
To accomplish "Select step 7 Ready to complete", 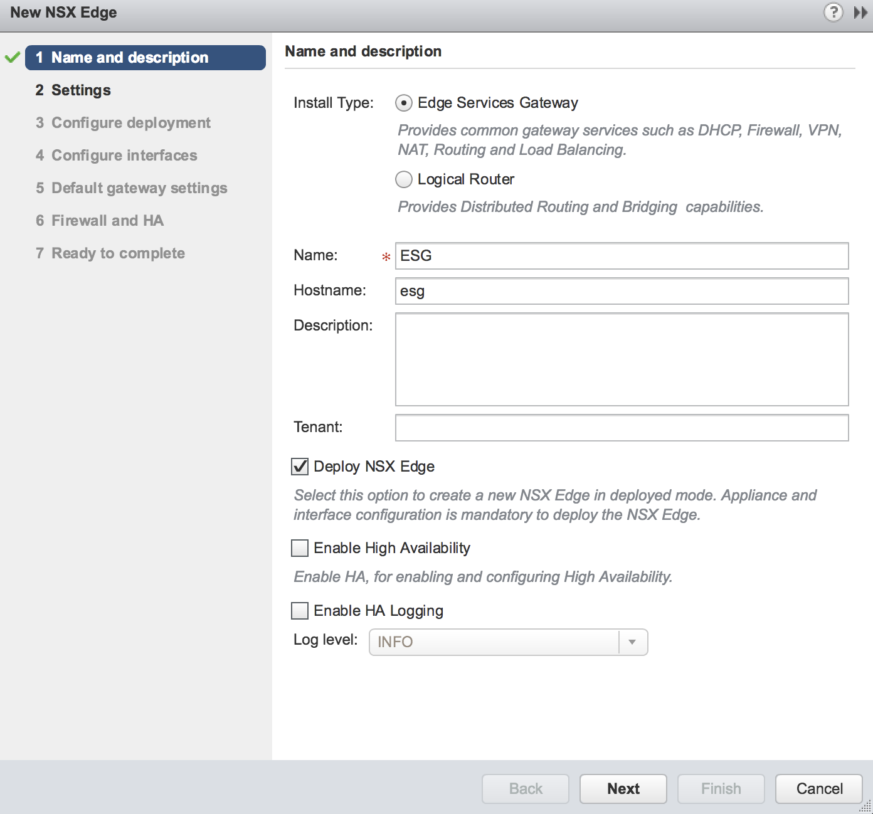I will 110,253.
